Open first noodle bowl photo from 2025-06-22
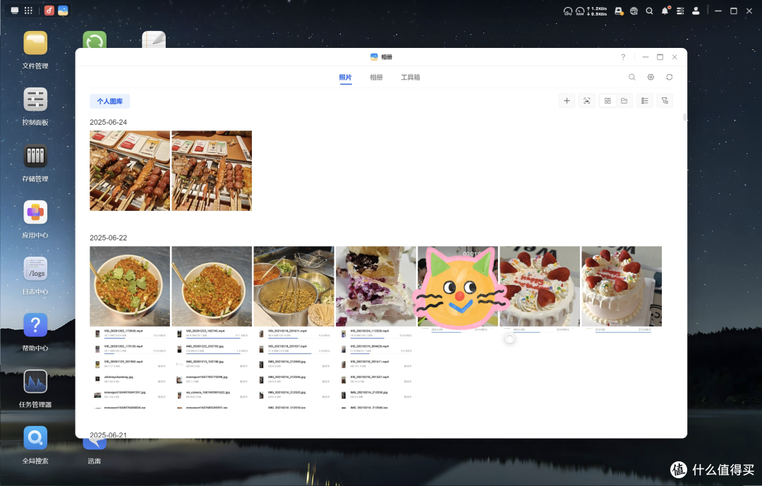 coord(130,286)
